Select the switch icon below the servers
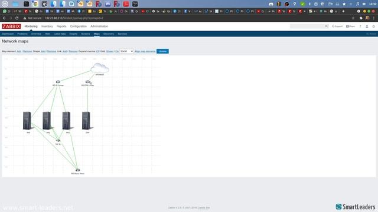Screen dimensions: 378x212 (58, 140)
